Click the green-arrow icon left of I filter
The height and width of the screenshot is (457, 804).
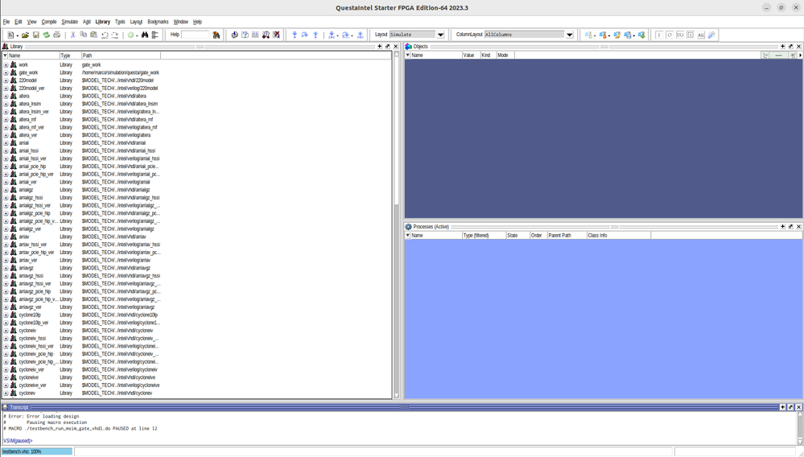click(x=641, y=35)
